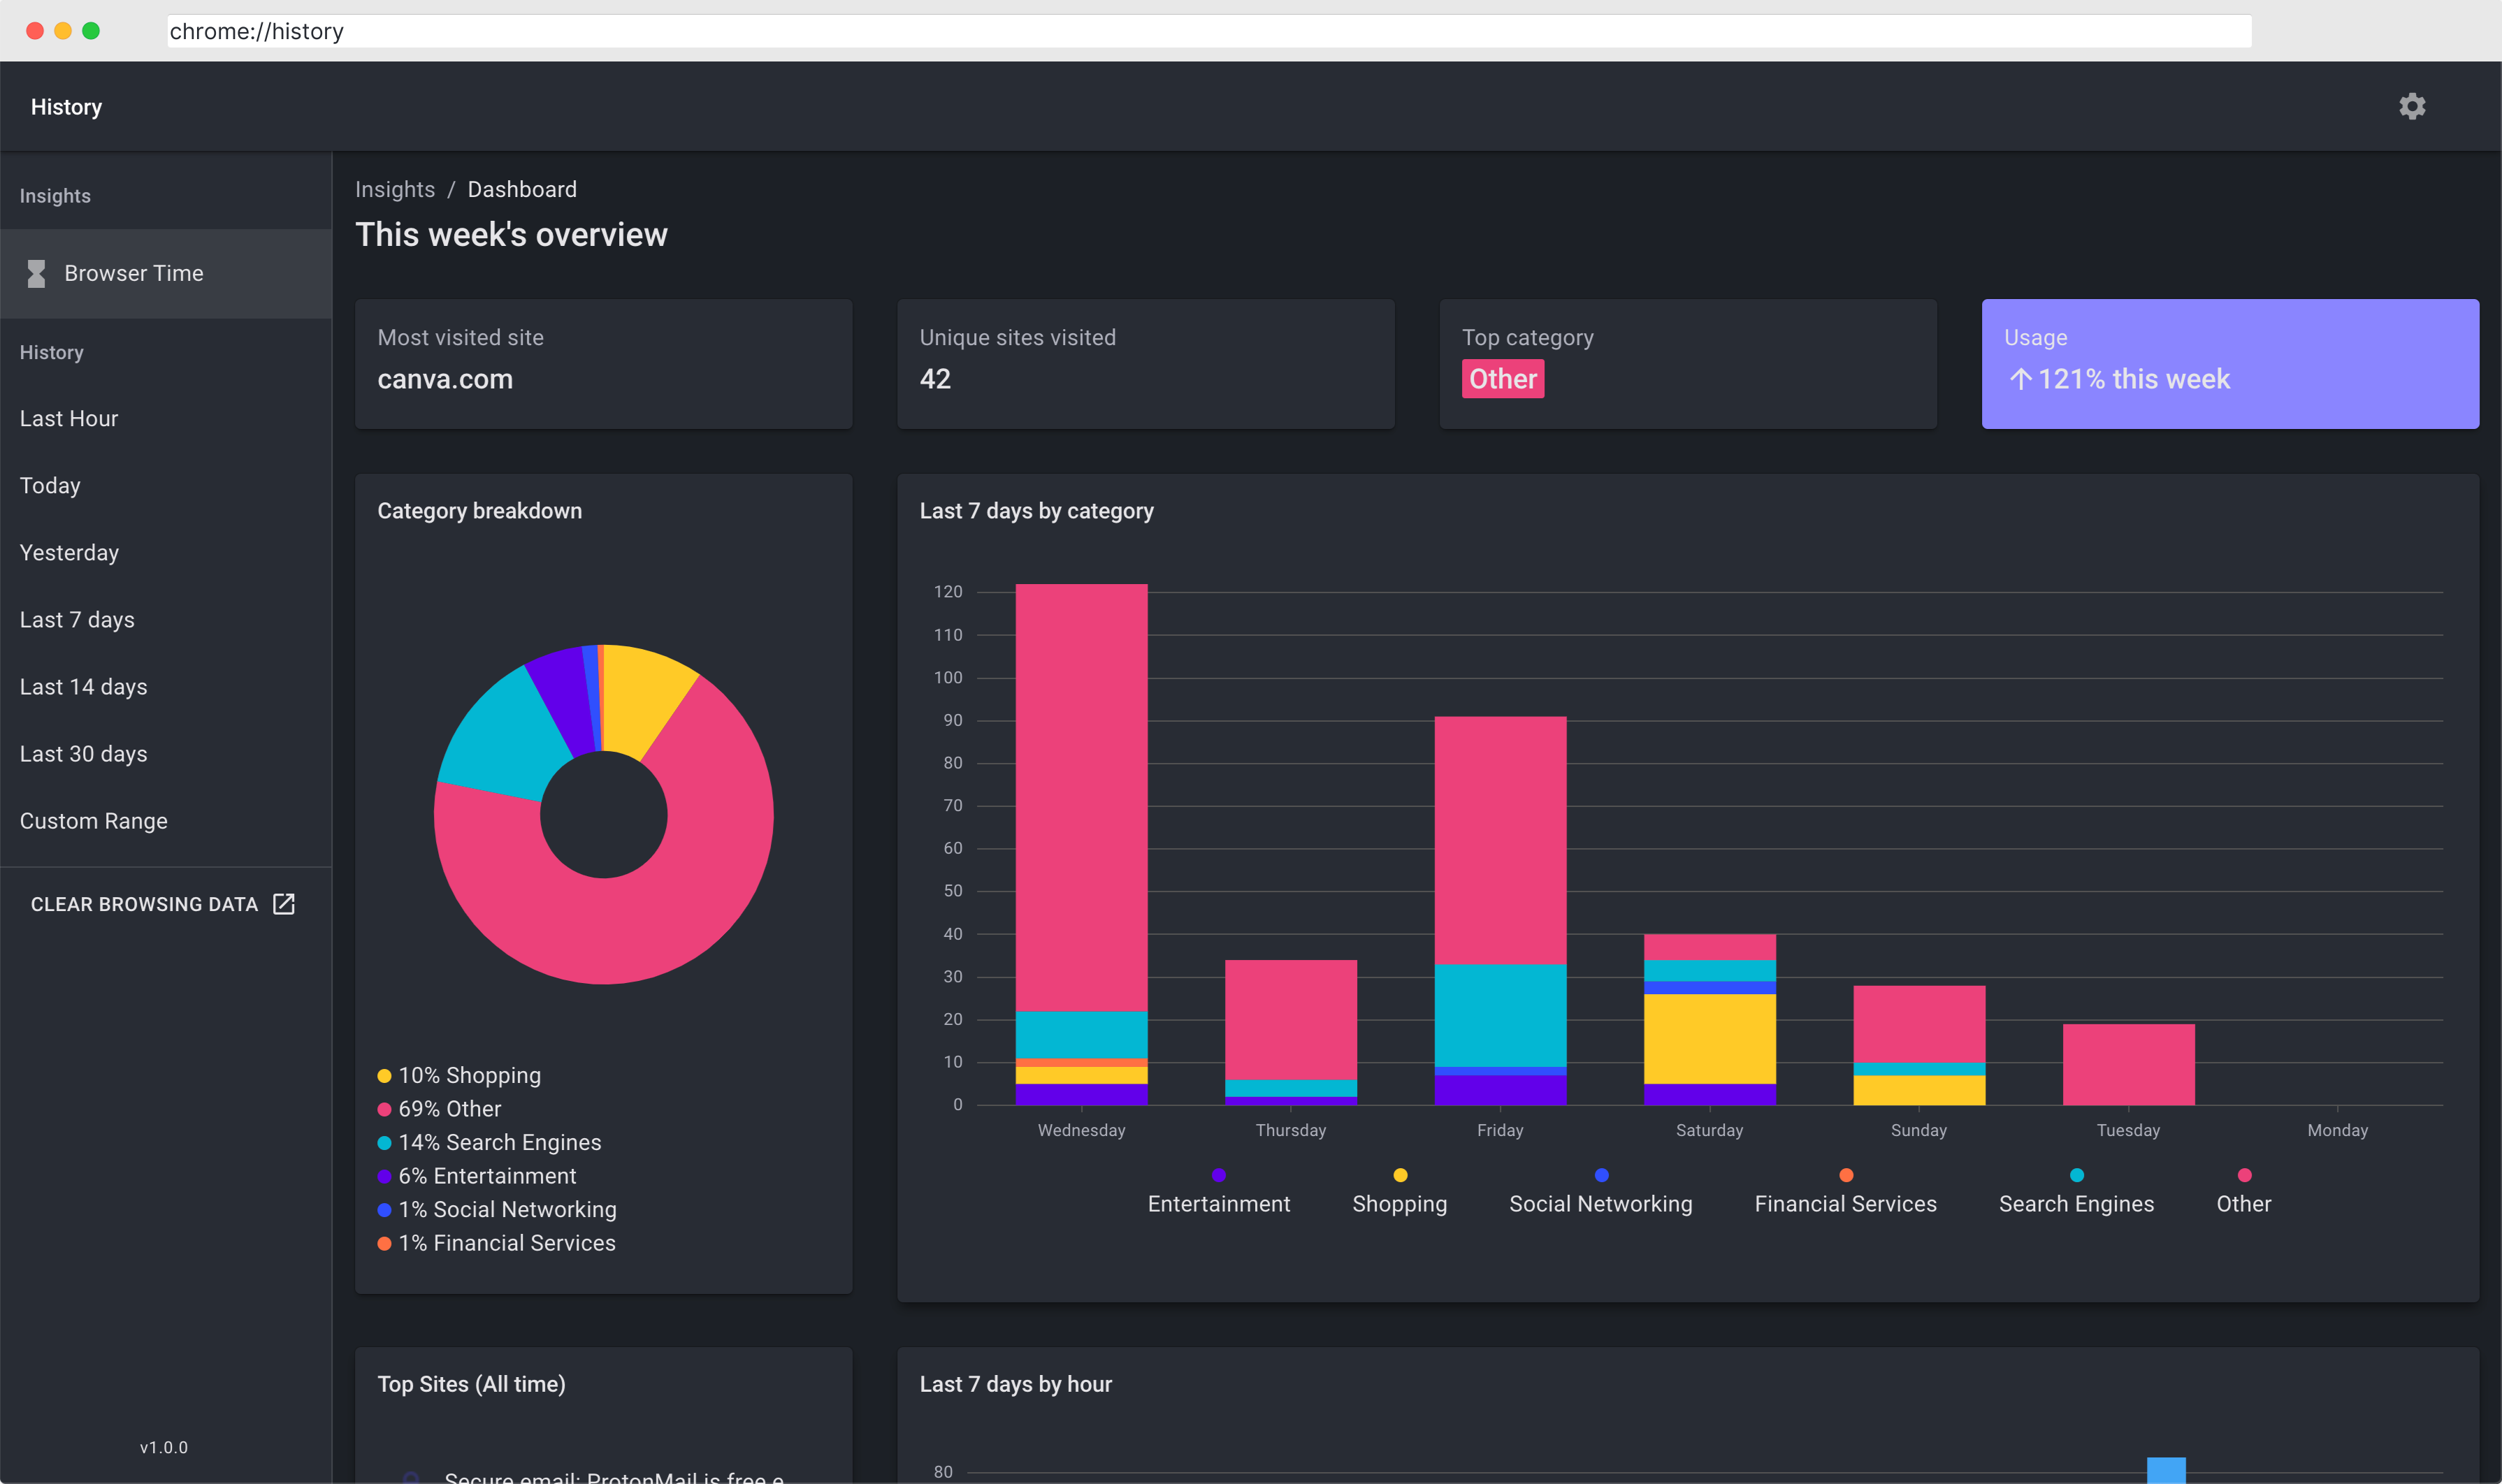Choose Custom Range from sidebar
The width and height of the screenshot is (2502, 1484).
93,821
